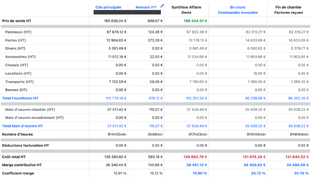Click the En cours column header link

(237, 7)
